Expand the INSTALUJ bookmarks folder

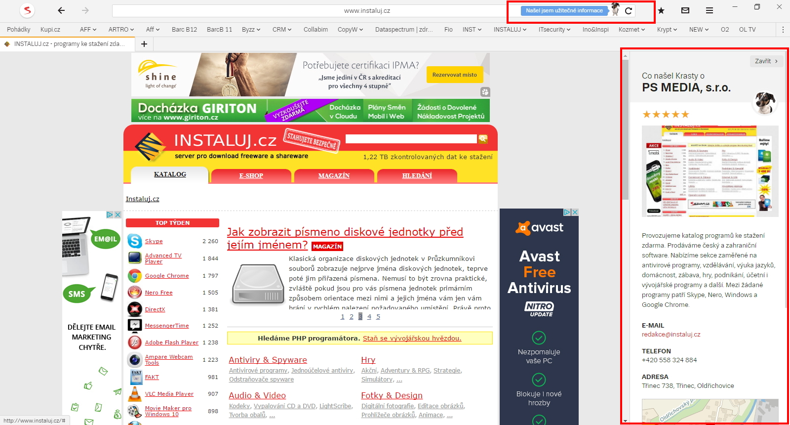point(510,30)
